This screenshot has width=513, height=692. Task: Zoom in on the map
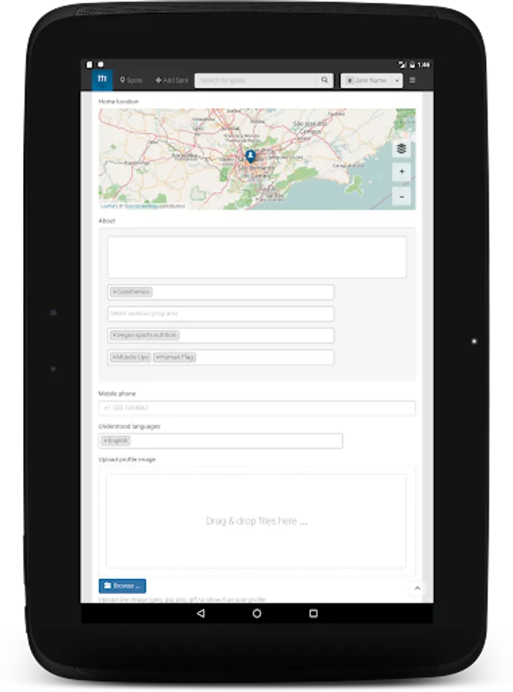pos(402,171)
